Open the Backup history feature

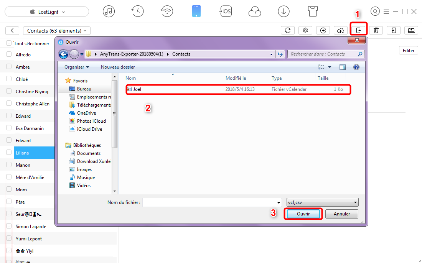(137, 11)
